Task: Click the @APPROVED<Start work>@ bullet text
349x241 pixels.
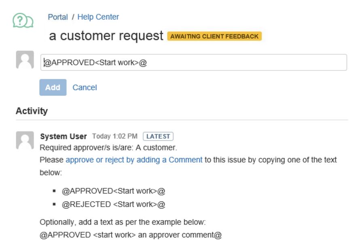Action: 113,191
